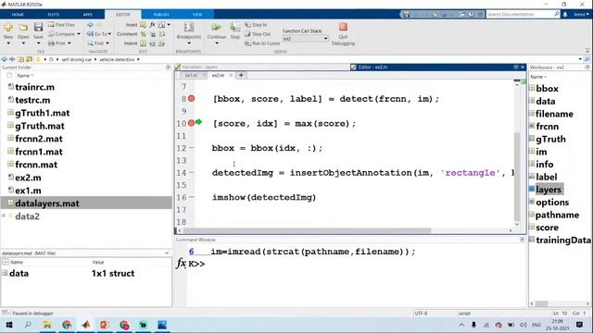The height and width of the screenshot is (333, 593).
Task: Continue execution with the green arrow
Action: pyautogui.click(x=216, y=27)
